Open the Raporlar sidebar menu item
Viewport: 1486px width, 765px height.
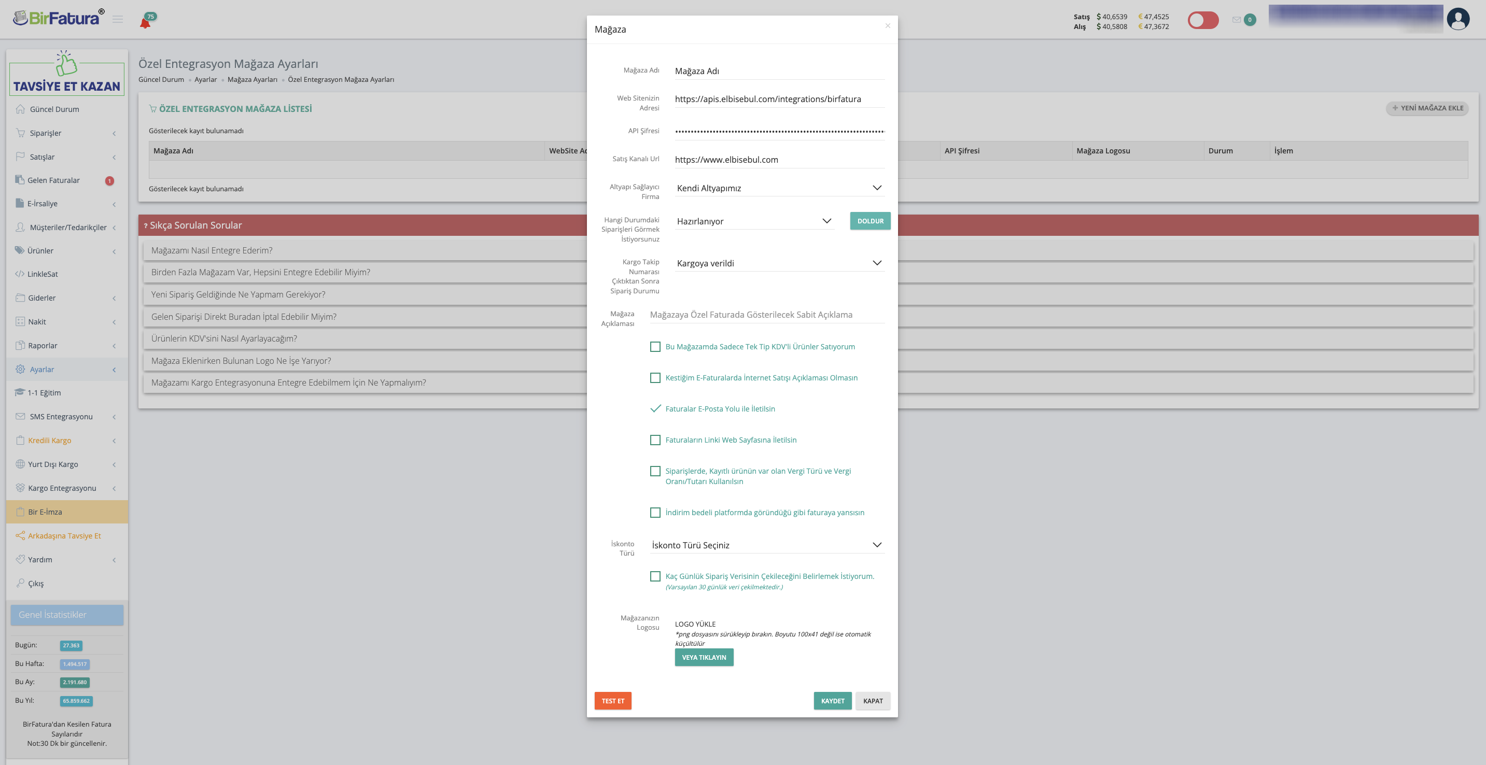point(43,345)
